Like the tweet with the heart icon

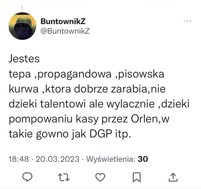tap(100, 177)
